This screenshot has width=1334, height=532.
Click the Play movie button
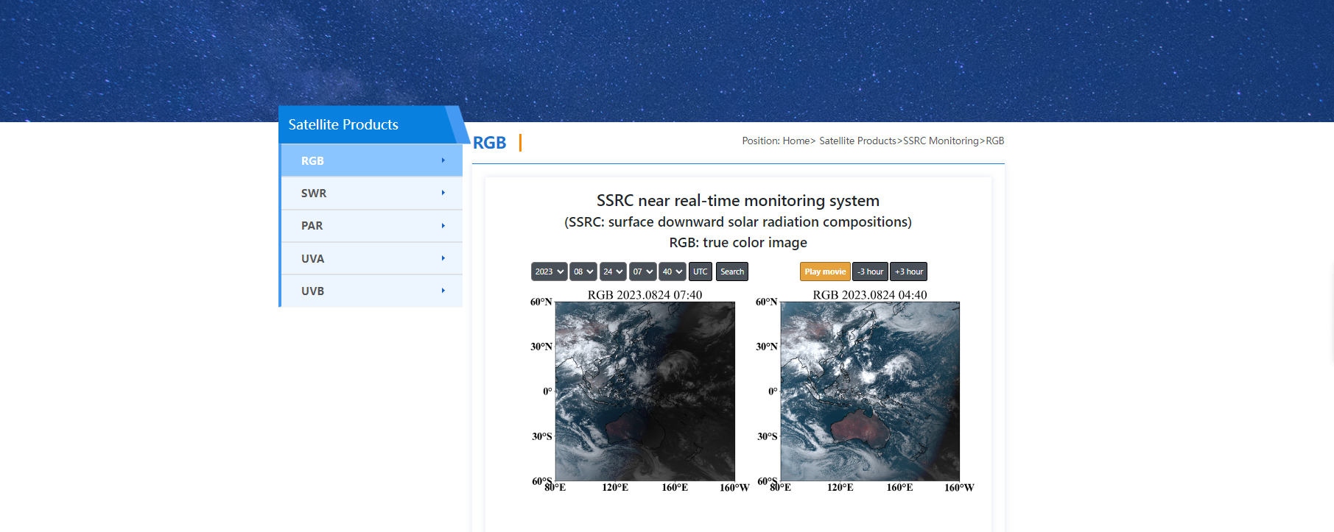(x=824, y=272)
